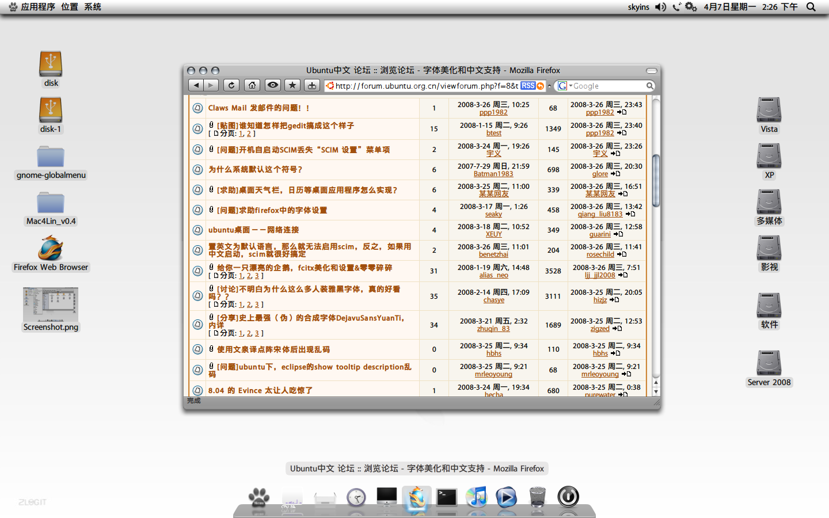The height and width of the screenshot is (518, 829).
Task: Open Spotlight search icon on top panel
Action: [x=811, y=7]
